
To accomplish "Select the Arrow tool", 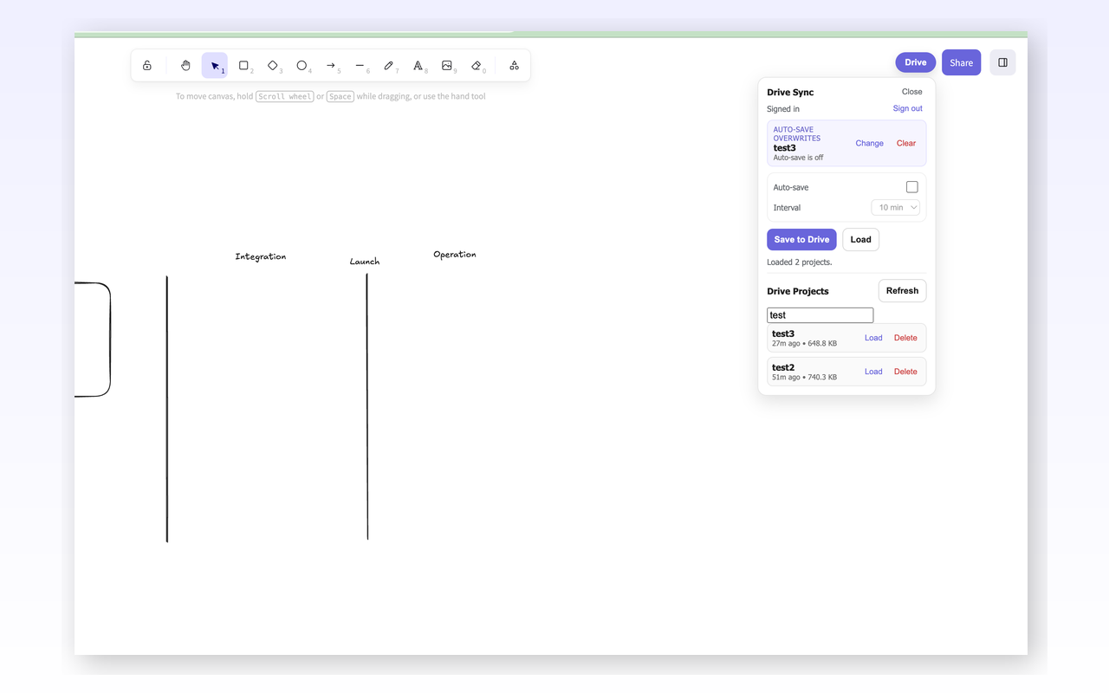I will point(331,66).
